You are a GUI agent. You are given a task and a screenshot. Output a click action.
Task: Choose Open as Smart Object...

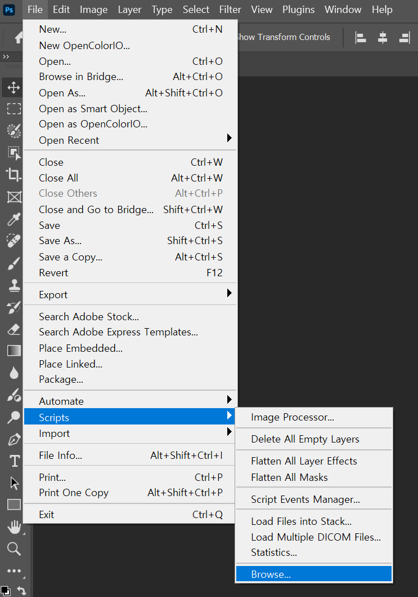(131, 108)
